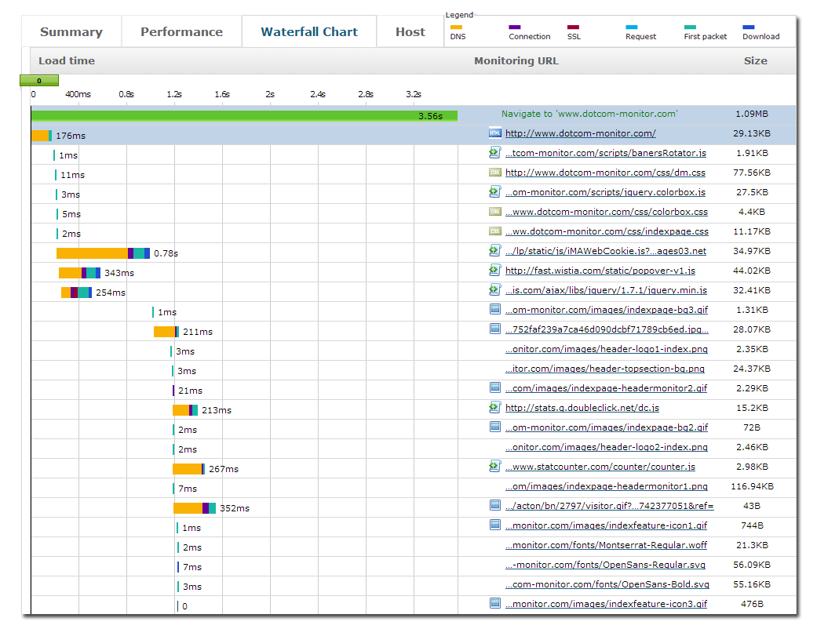Click the 'Navigate to www.dotcom-monitor.com' row text
The width and height of the screenshot is (817, 629).
pyautogui.click(x=589, y=114)
